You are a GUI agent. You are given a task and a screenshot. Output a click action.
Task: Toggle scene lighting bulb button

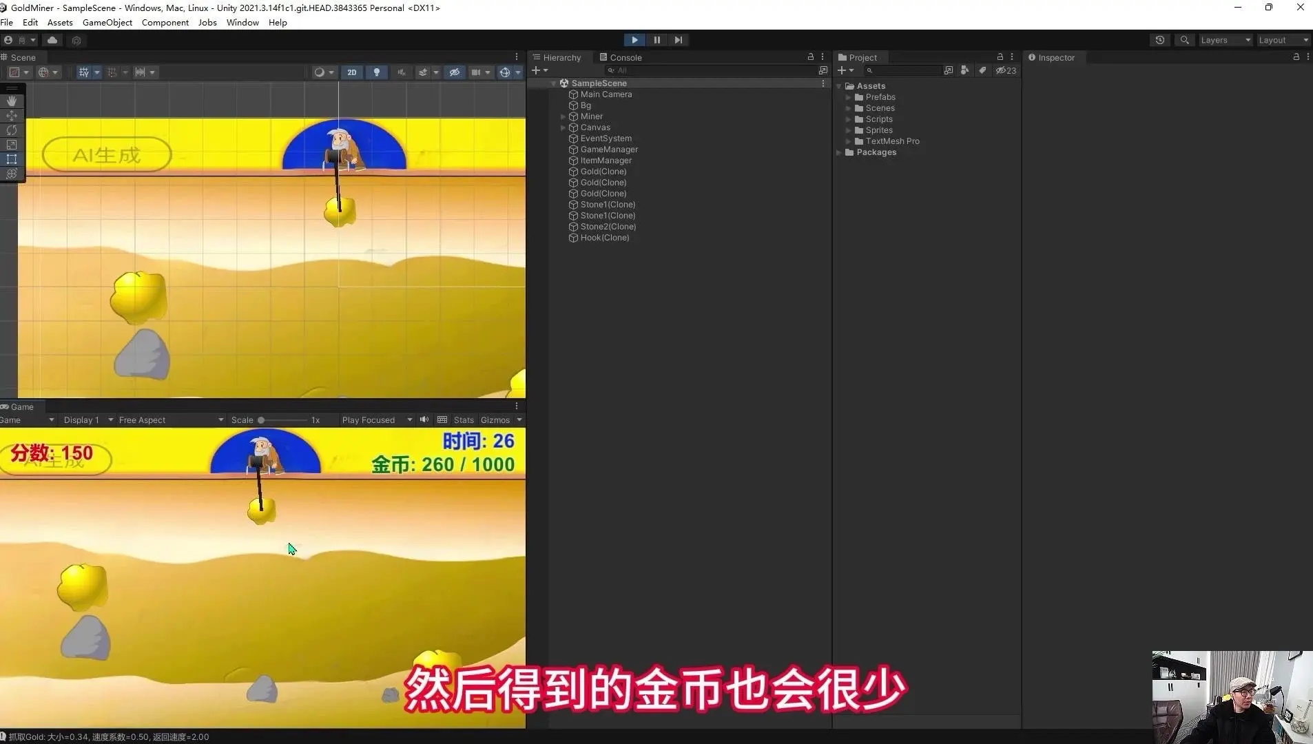tap(376, 72)
